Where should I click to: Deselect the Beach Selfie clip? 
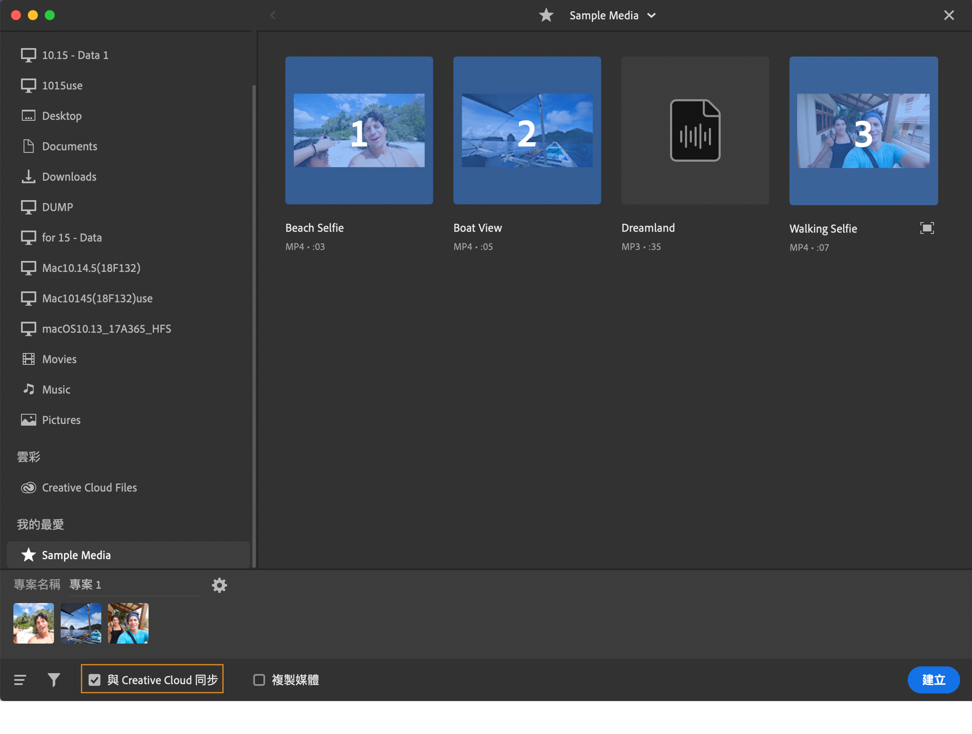[x=359, y=130]
